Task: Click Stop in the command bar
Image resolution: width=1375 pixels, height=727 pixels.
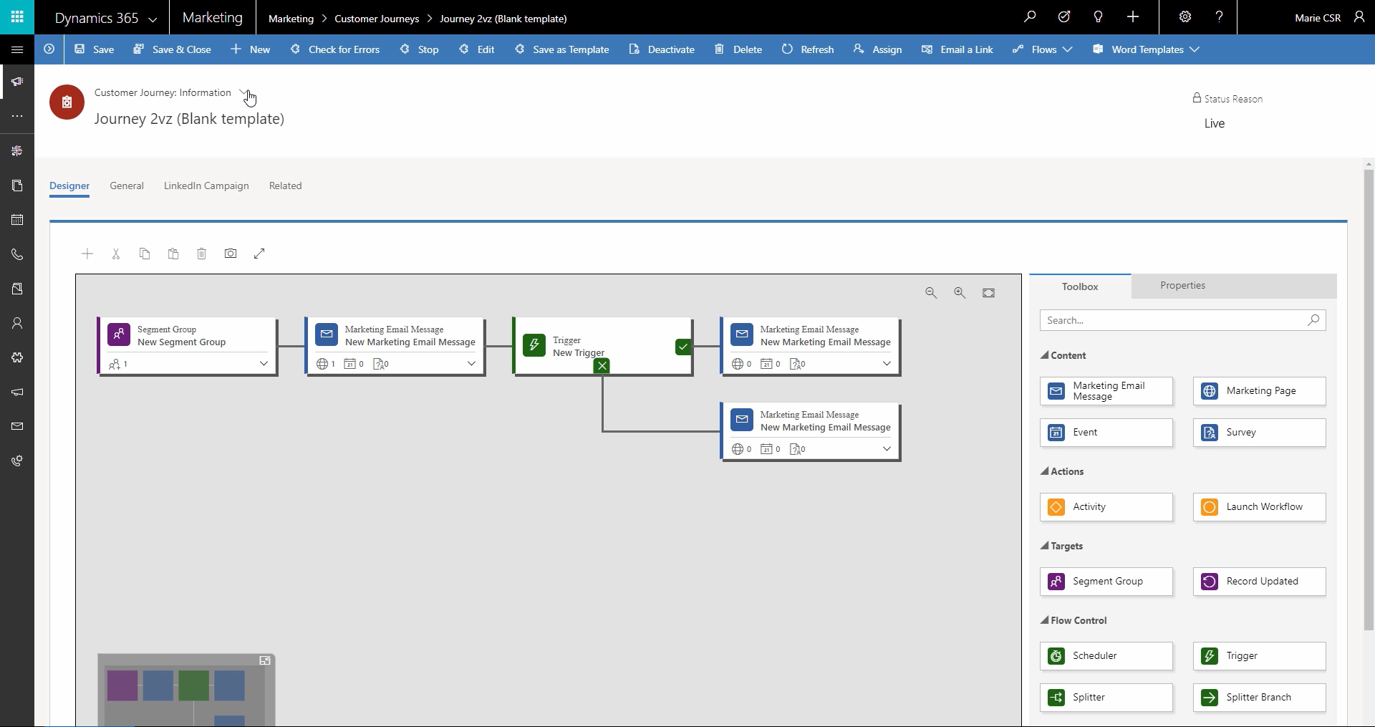Action: pyautogui.click(x=420, y=49)
